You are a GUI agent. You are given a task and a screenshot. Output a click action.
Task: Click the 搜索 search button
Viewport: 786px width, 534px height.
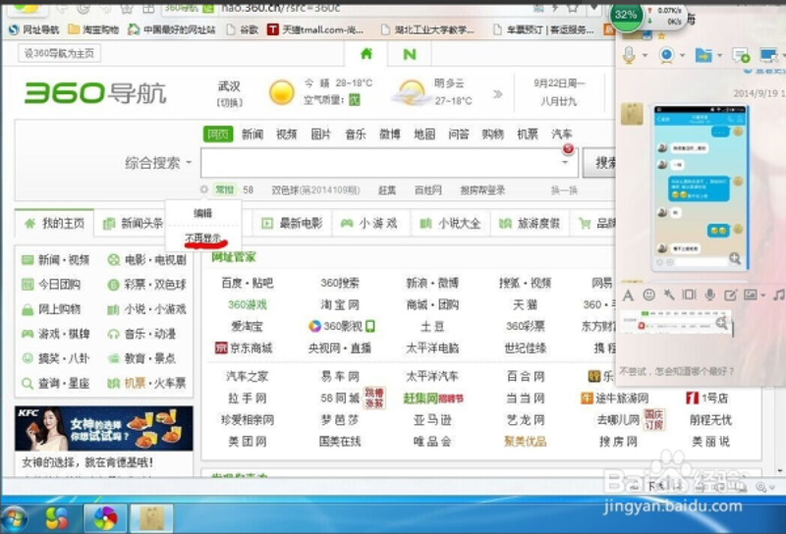coord(599,162)
